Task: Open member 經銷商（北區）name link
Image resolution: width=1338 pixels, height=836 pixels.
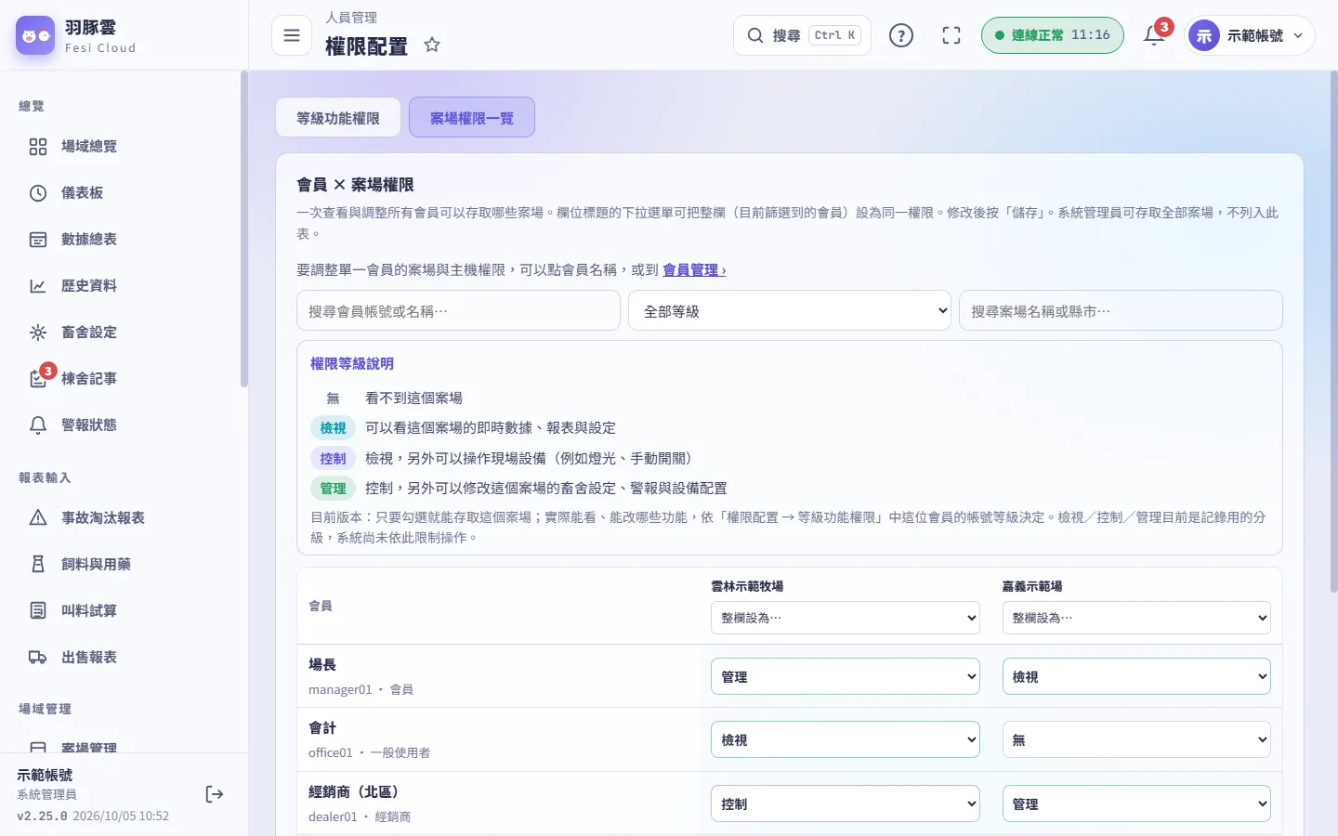Action: click(356, 792)
